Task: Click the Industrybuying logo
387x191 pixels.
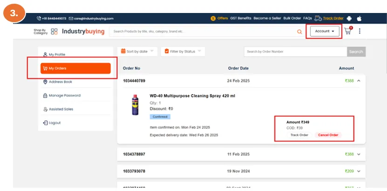Action: 83,32
